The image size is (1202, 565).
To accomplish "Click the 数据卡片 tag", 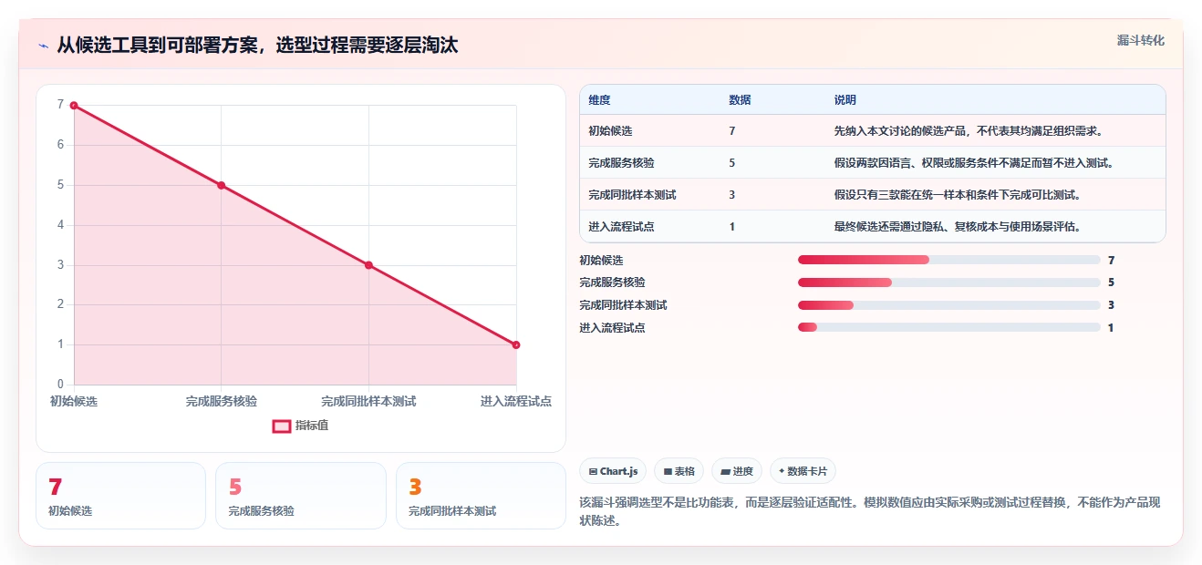I will 803,471.
